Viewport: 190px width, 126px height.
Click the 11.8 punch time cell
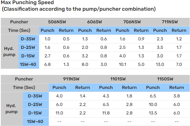pos(106,113)
